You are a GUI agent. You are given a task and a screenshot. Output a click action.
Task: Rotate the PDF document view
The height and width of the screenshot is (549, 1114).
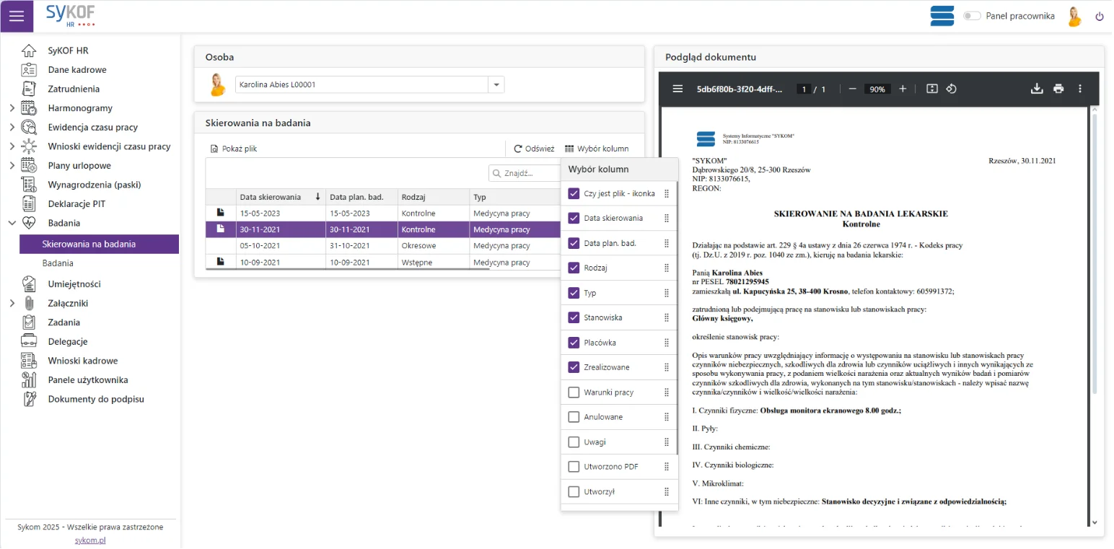(951, 89)
